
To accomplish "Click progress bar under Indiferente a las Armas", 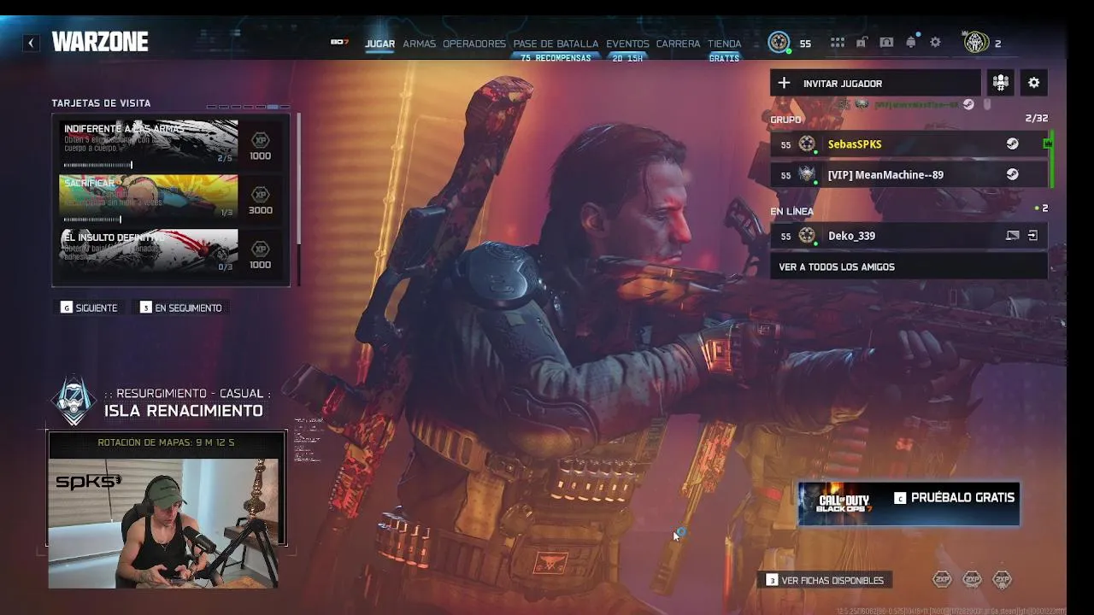I will [97, 165].
